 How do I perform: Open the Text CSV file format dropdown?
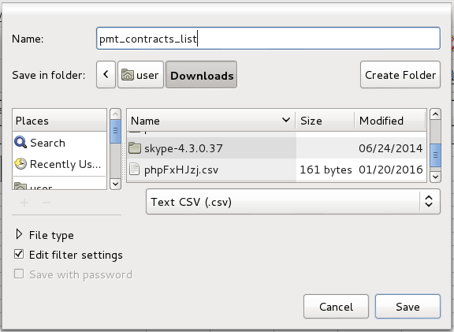tap(293, 202)
